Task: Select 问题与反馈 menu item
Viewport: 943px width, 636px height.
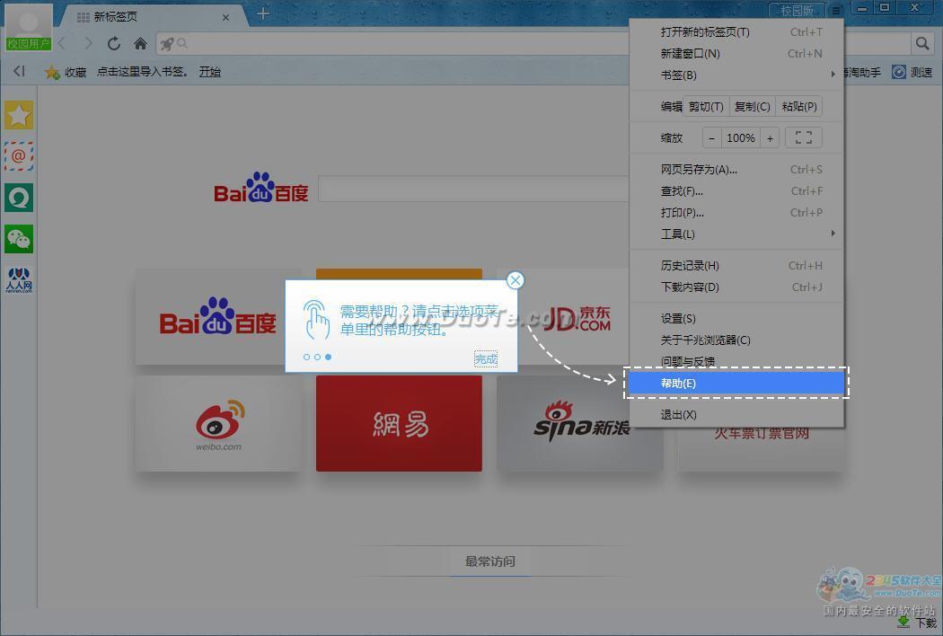Action: [736, 361]
